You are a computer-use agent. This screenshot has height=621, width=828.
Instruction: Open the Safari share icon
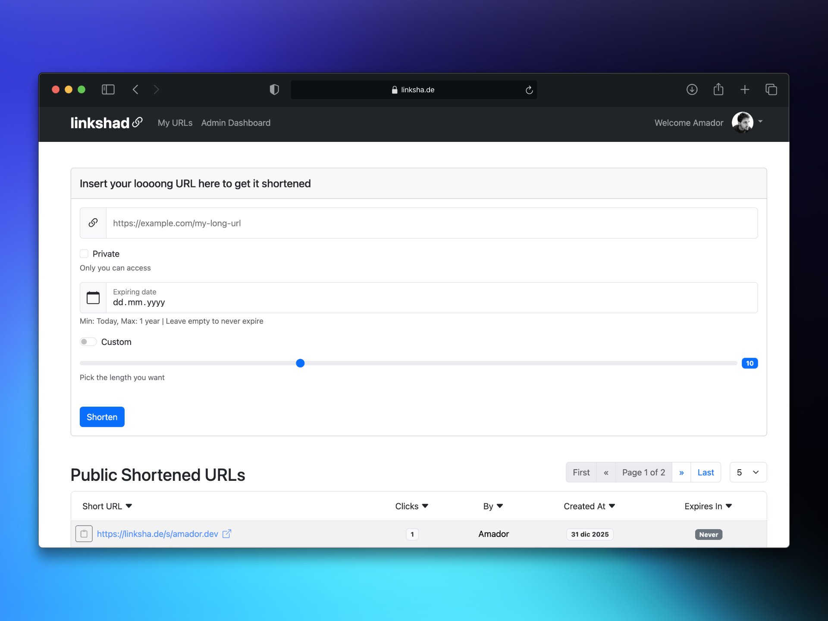[718, 89]
